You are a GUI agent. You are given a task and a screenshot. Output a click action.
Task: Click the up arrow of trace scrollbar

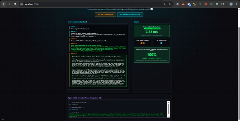click(x=169, y=102)
